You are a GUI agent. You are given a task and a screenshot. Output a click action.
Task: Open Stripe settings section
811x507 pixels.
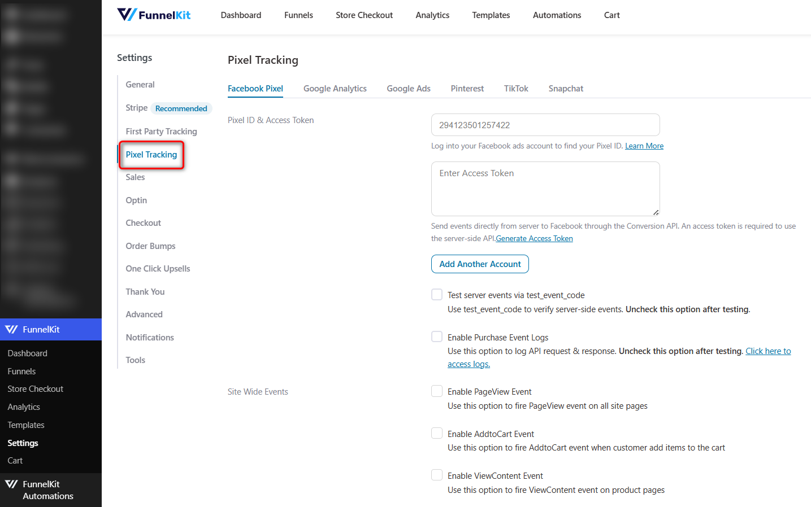click(136, 108)
